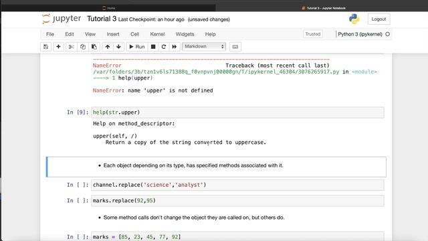The width and height of the screenshot is (428, 241).
Task: Click the Python 3 (ipykernel) kernel name
Action: pyautogui.click(x=360, y=34)
